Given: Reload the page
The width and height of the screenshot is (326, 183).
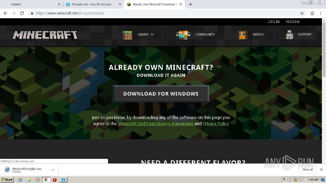Looking at the screenshot, I should tap(22, 13).
